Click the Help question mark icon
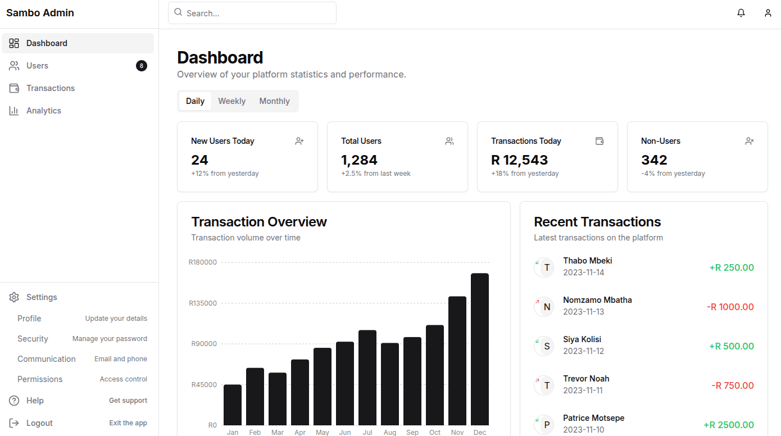The width and height of the screenshot is (781, 436). tap(14, 401)
